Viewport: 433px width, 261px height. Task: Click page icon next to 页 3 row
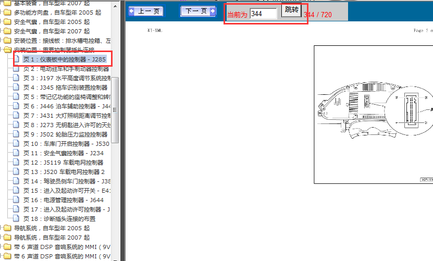coord(16,78)
